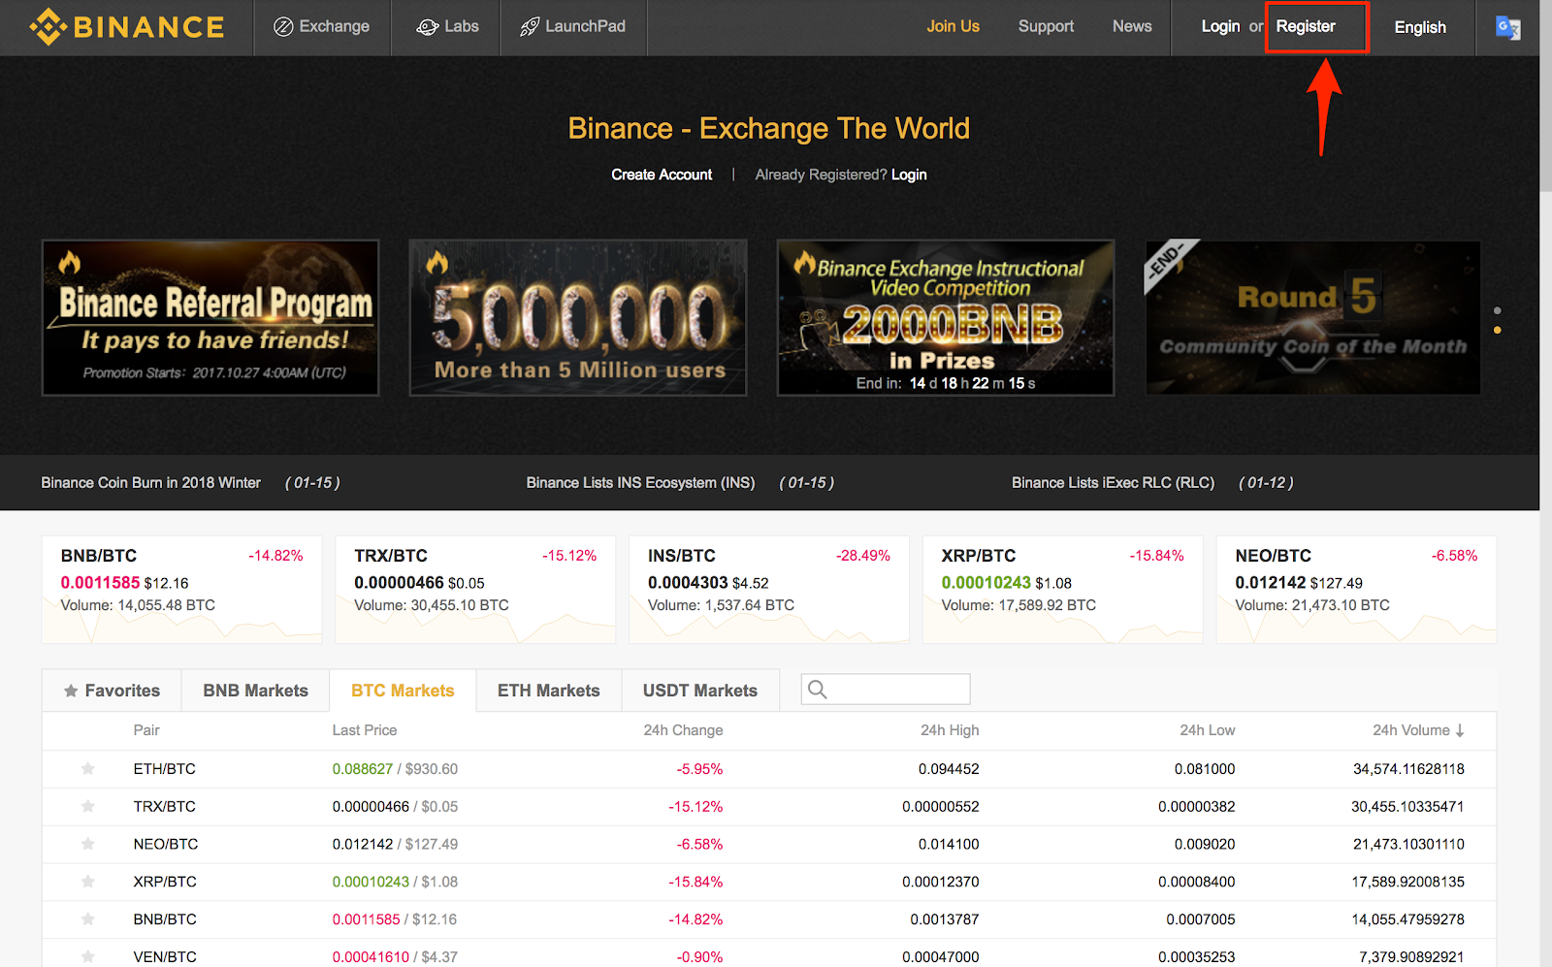Click the Binance logo
Viewport: 1552px width, 967px height.
coord(127,27)
